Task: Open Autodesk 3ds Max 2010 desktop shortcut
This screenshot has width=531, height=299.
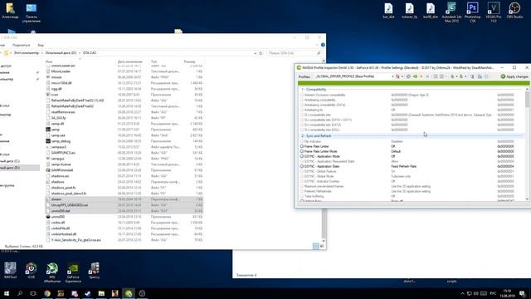Action: pyautogui.click(x=451, y=12)
